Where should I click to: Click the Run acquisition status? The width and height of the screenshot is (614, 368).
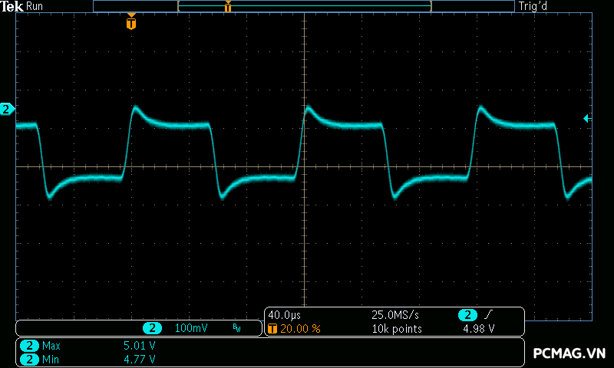point(35,6)
